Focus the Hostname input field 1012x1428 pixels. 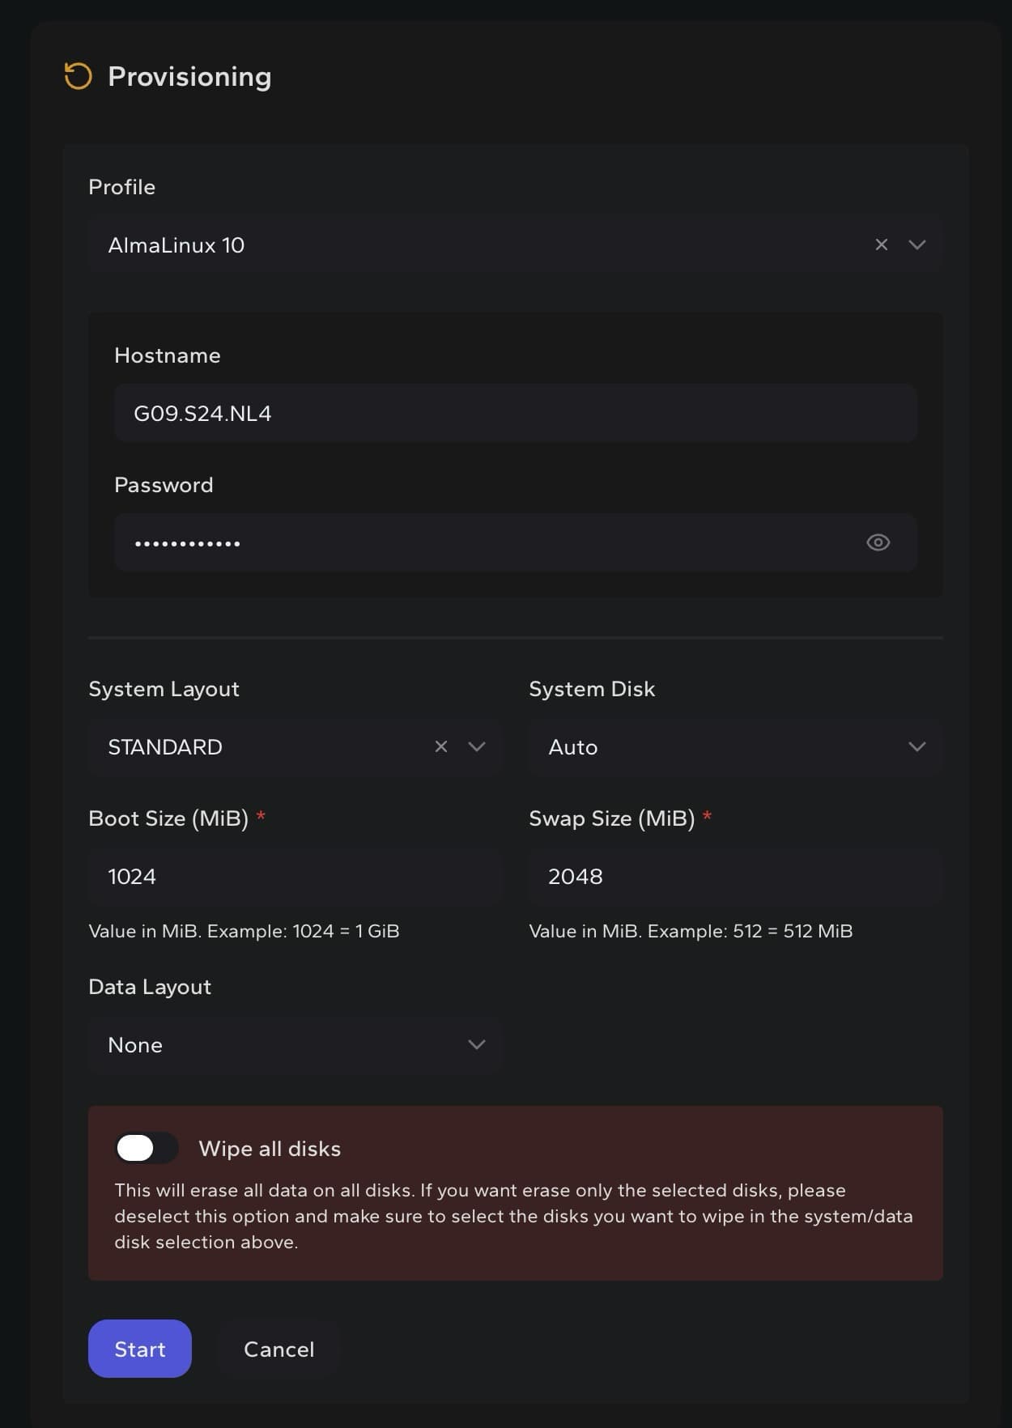516,413
